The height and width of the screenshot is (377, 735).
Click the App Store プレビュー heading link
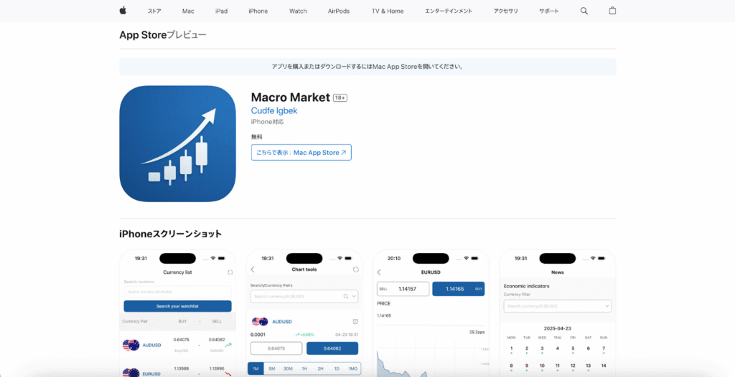click(x=163, y=35)
